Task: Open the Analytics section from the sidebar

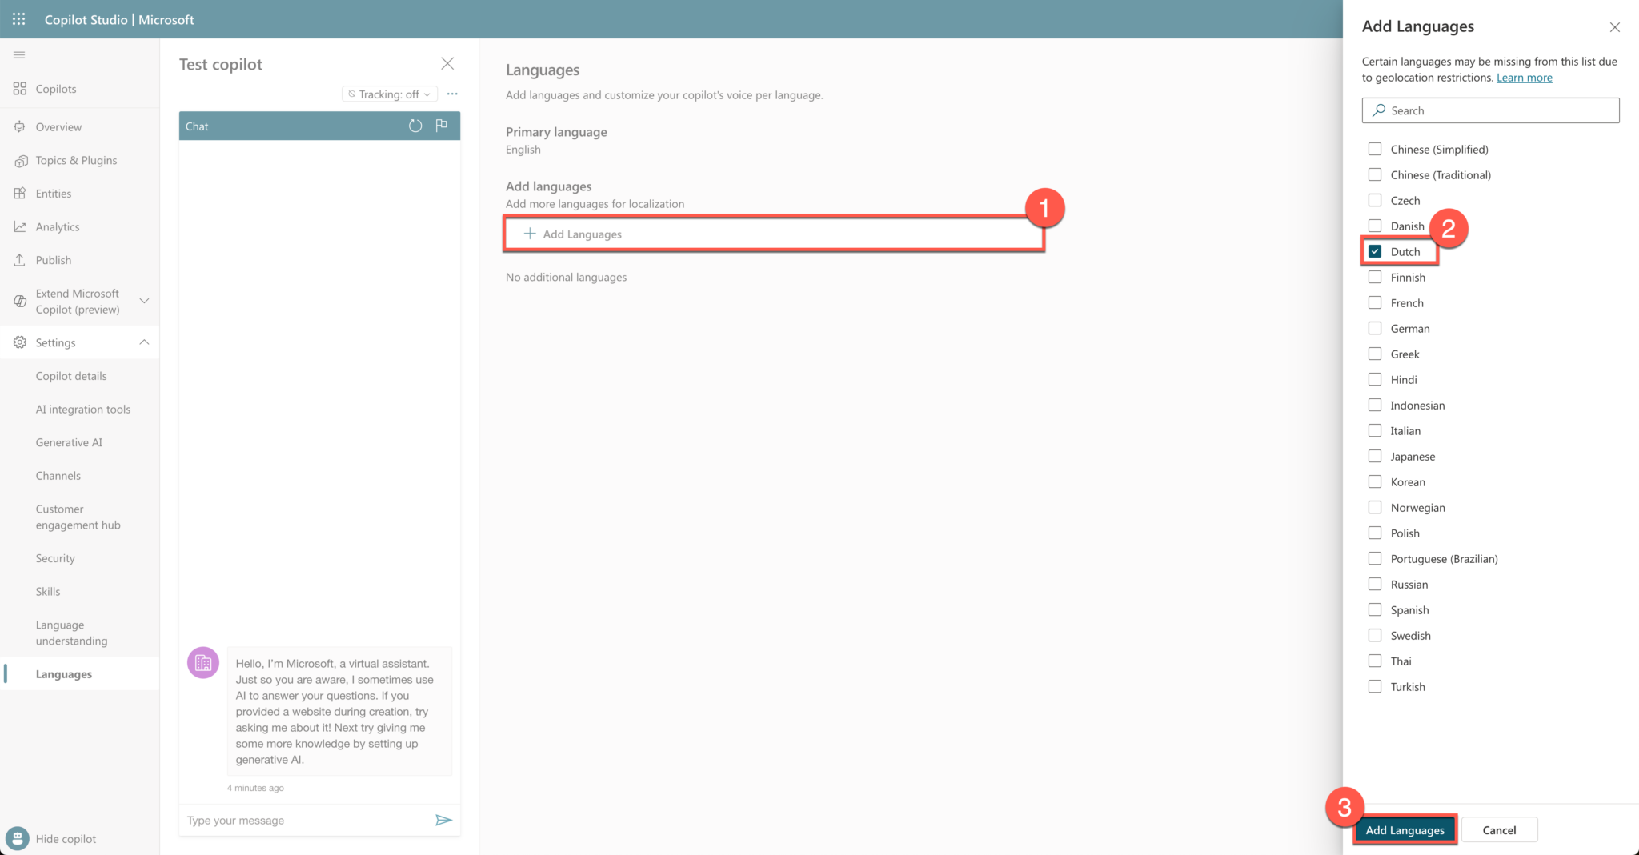Action: tap(57, 226)
